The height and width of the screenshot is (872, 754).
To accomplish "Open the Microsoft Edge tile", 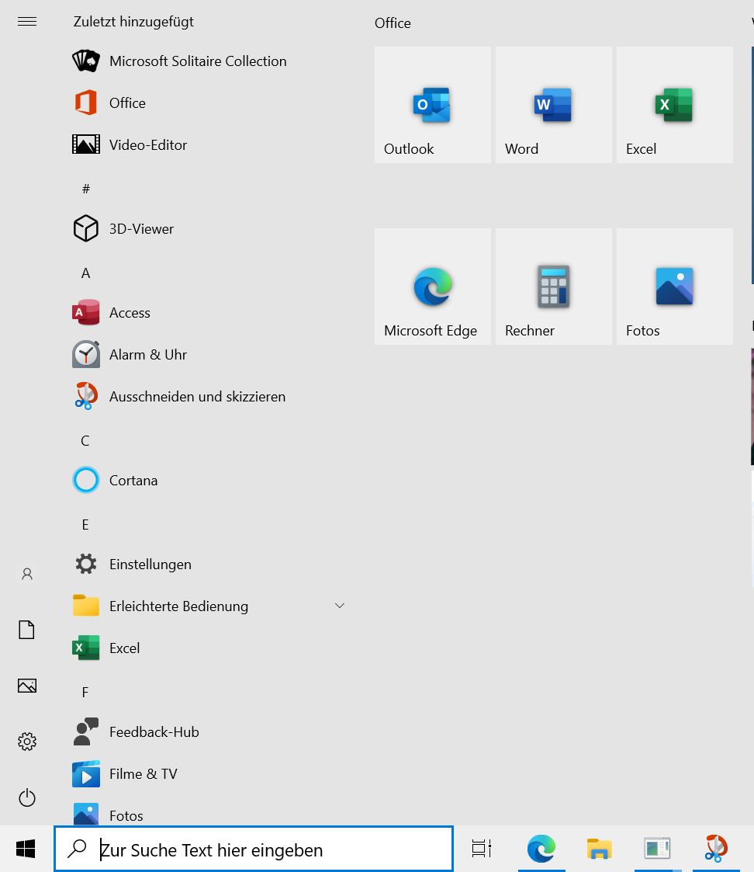I will coord(433,287).
